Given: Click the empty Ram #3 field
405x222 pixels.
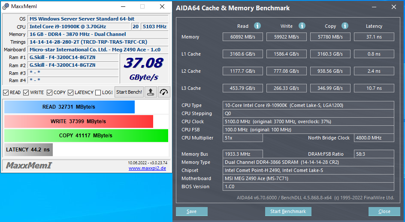Looking at the screenshot, I should tap(73, 73).
